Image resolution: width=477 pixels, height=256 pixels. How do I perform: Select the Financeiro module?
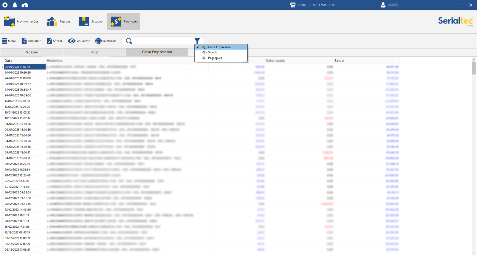[x=124, y=21]
